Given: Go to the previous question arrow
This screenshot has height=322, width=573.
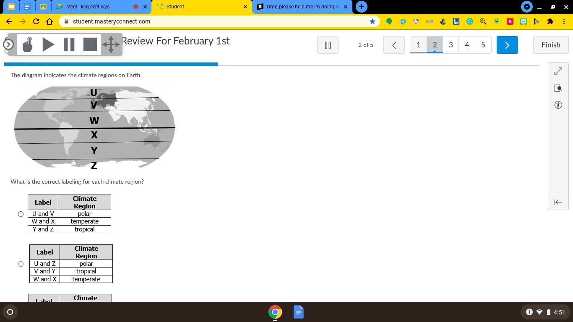Looking at the screenshot, I should 394,45.
